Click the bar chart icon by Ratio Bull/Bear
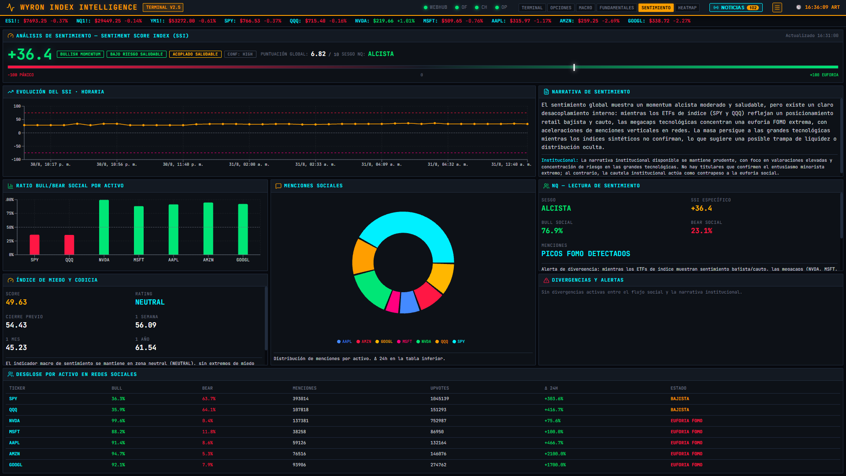 (x=11, y=186)
